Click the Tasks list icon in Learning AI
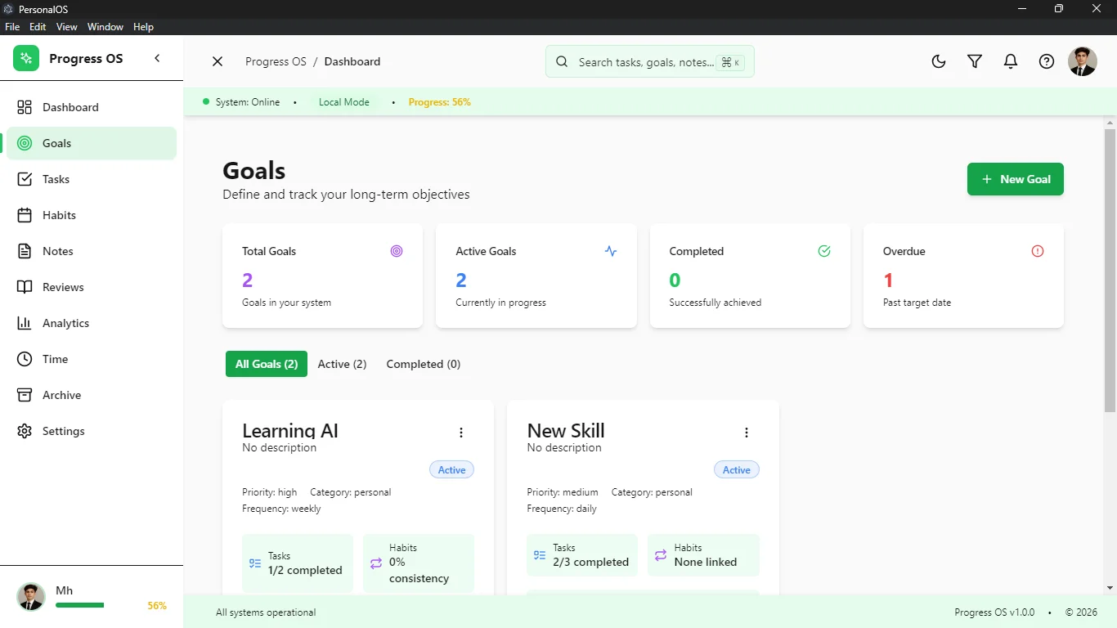 click(255, 563)
